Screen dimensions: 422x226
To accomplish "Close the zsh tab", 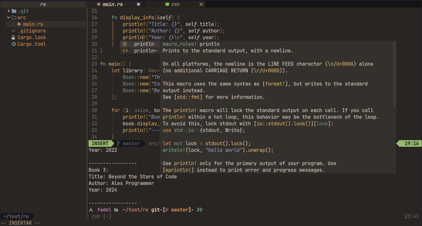I will 201,4.
